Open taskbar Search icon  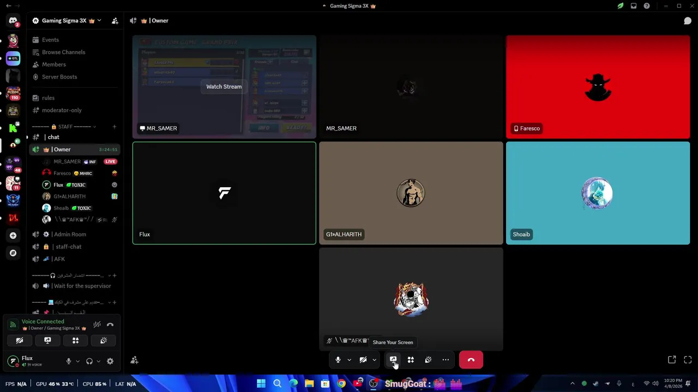click(x=277, y=384)
